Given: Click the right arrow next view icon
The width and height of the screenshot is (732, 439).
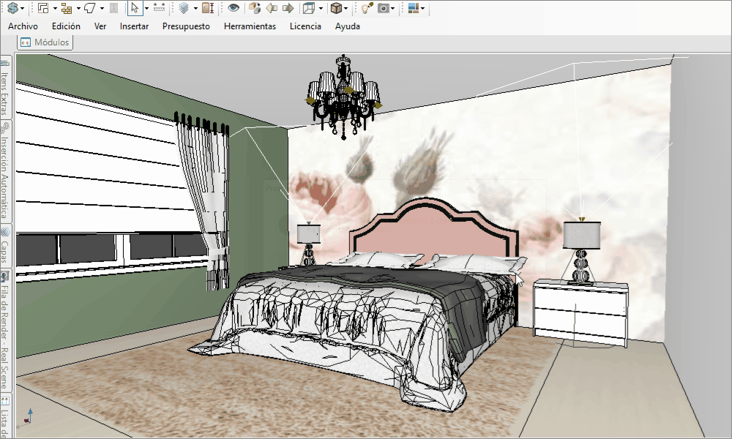Looking at the screenshot, I should [x=288, y=8].
